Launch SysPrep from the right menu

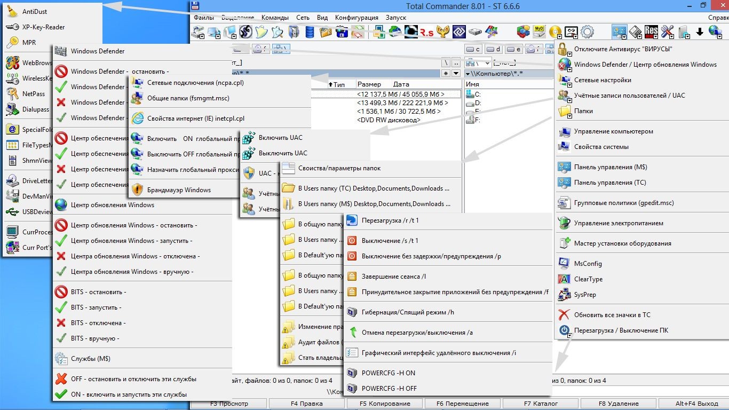click(640, 294)
